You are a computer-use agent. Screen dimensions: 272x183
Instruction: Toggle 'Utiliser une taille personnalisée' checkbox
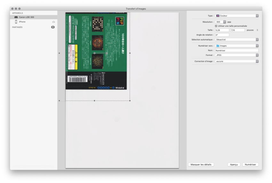pyautogui.click(x=216, y=26)
